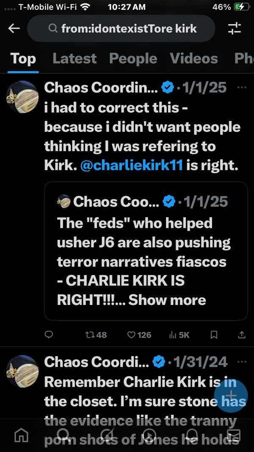Reply to the first post
Viewport: 254px width, 452px height.
point(49,335)
